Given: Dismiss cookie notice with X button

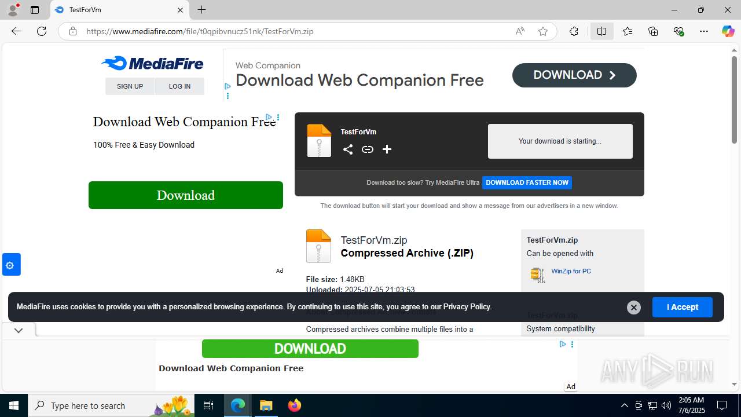Looking at the screenshot, I should pyautogui.click(x=634, y=308).
